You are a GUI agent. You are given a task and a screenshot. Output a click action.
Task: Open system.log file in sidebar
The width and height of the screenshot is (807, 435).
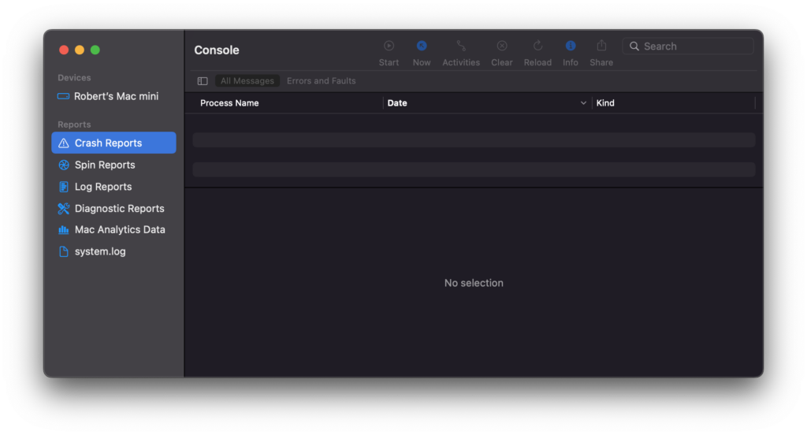(x=100, y=252)
